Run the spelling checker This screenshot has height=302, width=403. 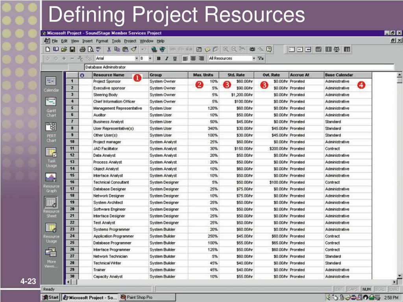point(99,49)
